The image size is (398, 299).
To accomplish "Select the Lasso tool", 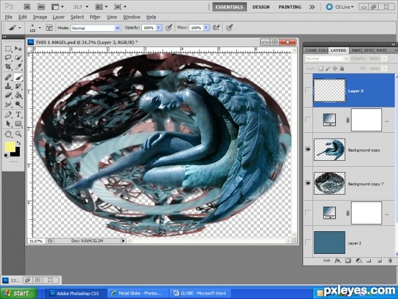I will (8, 58).
